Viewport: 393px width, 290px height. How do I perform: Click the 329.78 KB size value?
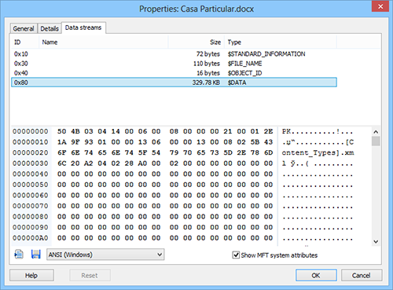[x=206, y=83]
